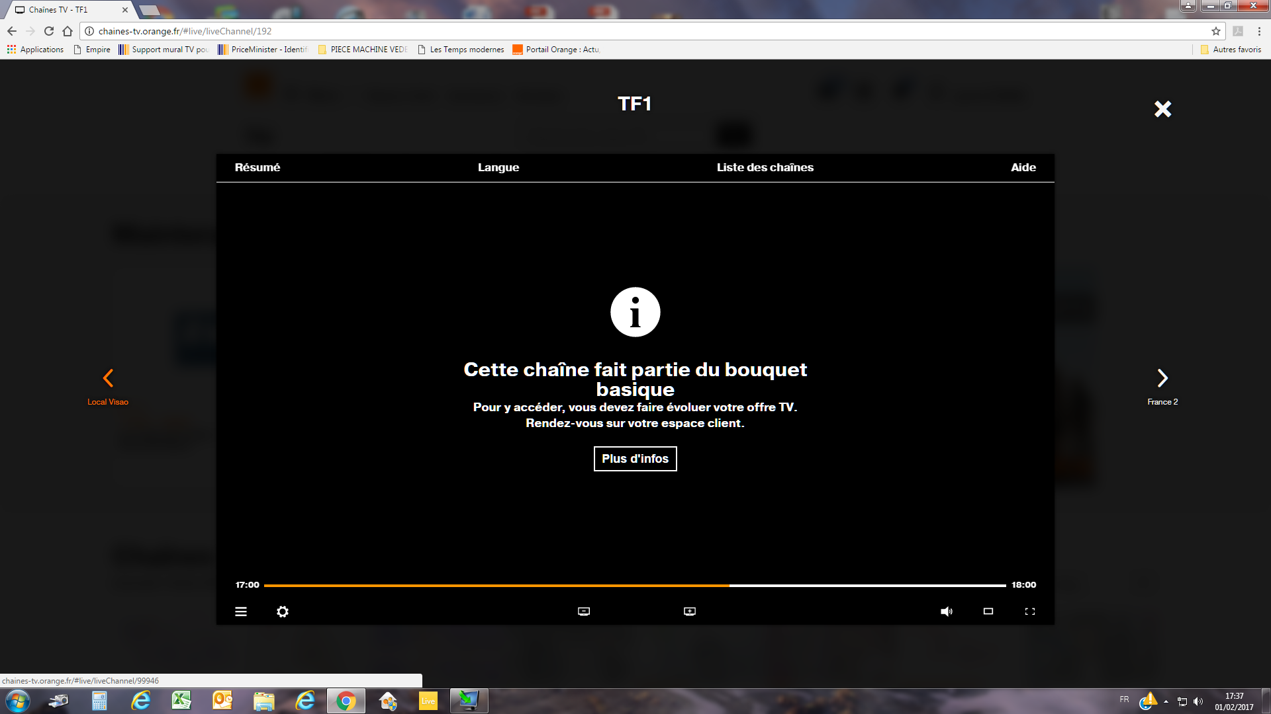Open the Langue menu
The image size is (1271, 714).
[498, 168]
